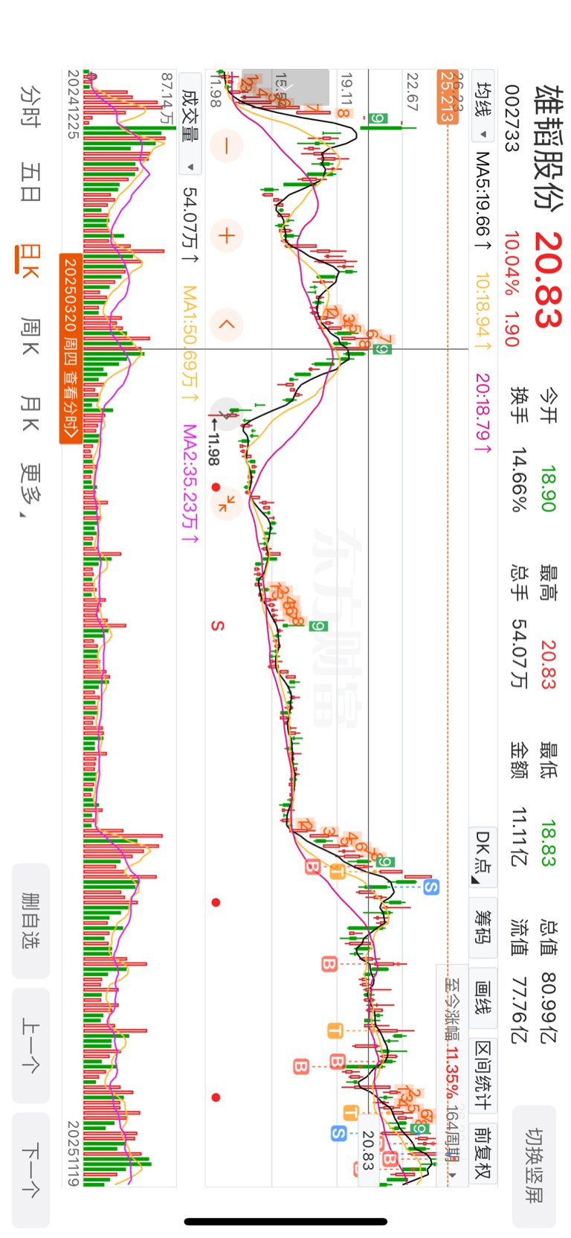Go to next stock with 下一个
Image resolution: width=571 pixels, height=1238 pixels.
pos(31,1170)
